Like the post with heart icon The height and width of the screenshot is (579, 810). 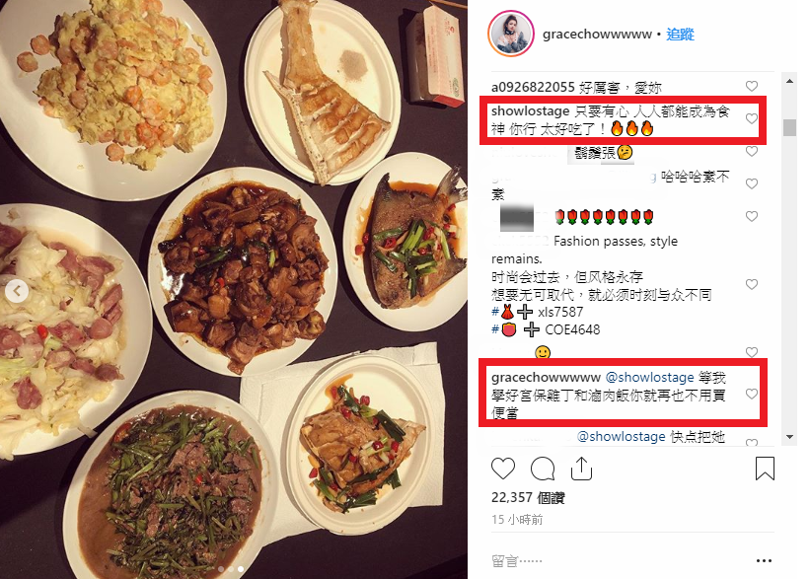(502, 469)
